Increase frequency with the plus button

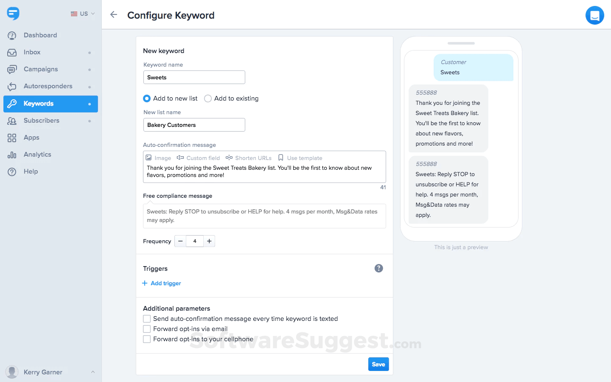pyautogui.click(x=209, y=241)
